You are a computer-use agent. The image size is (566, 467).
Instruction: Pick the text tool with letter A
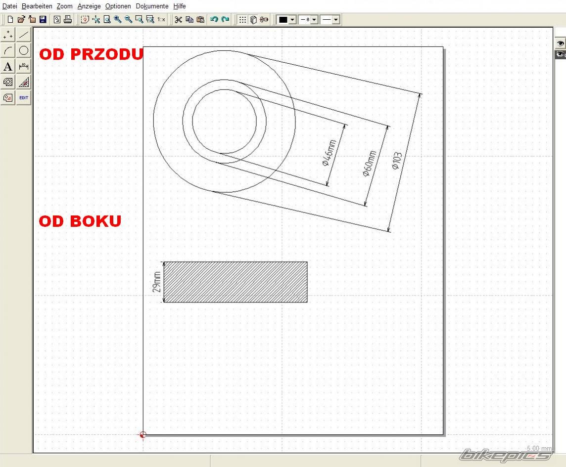(x=8, y=66)
